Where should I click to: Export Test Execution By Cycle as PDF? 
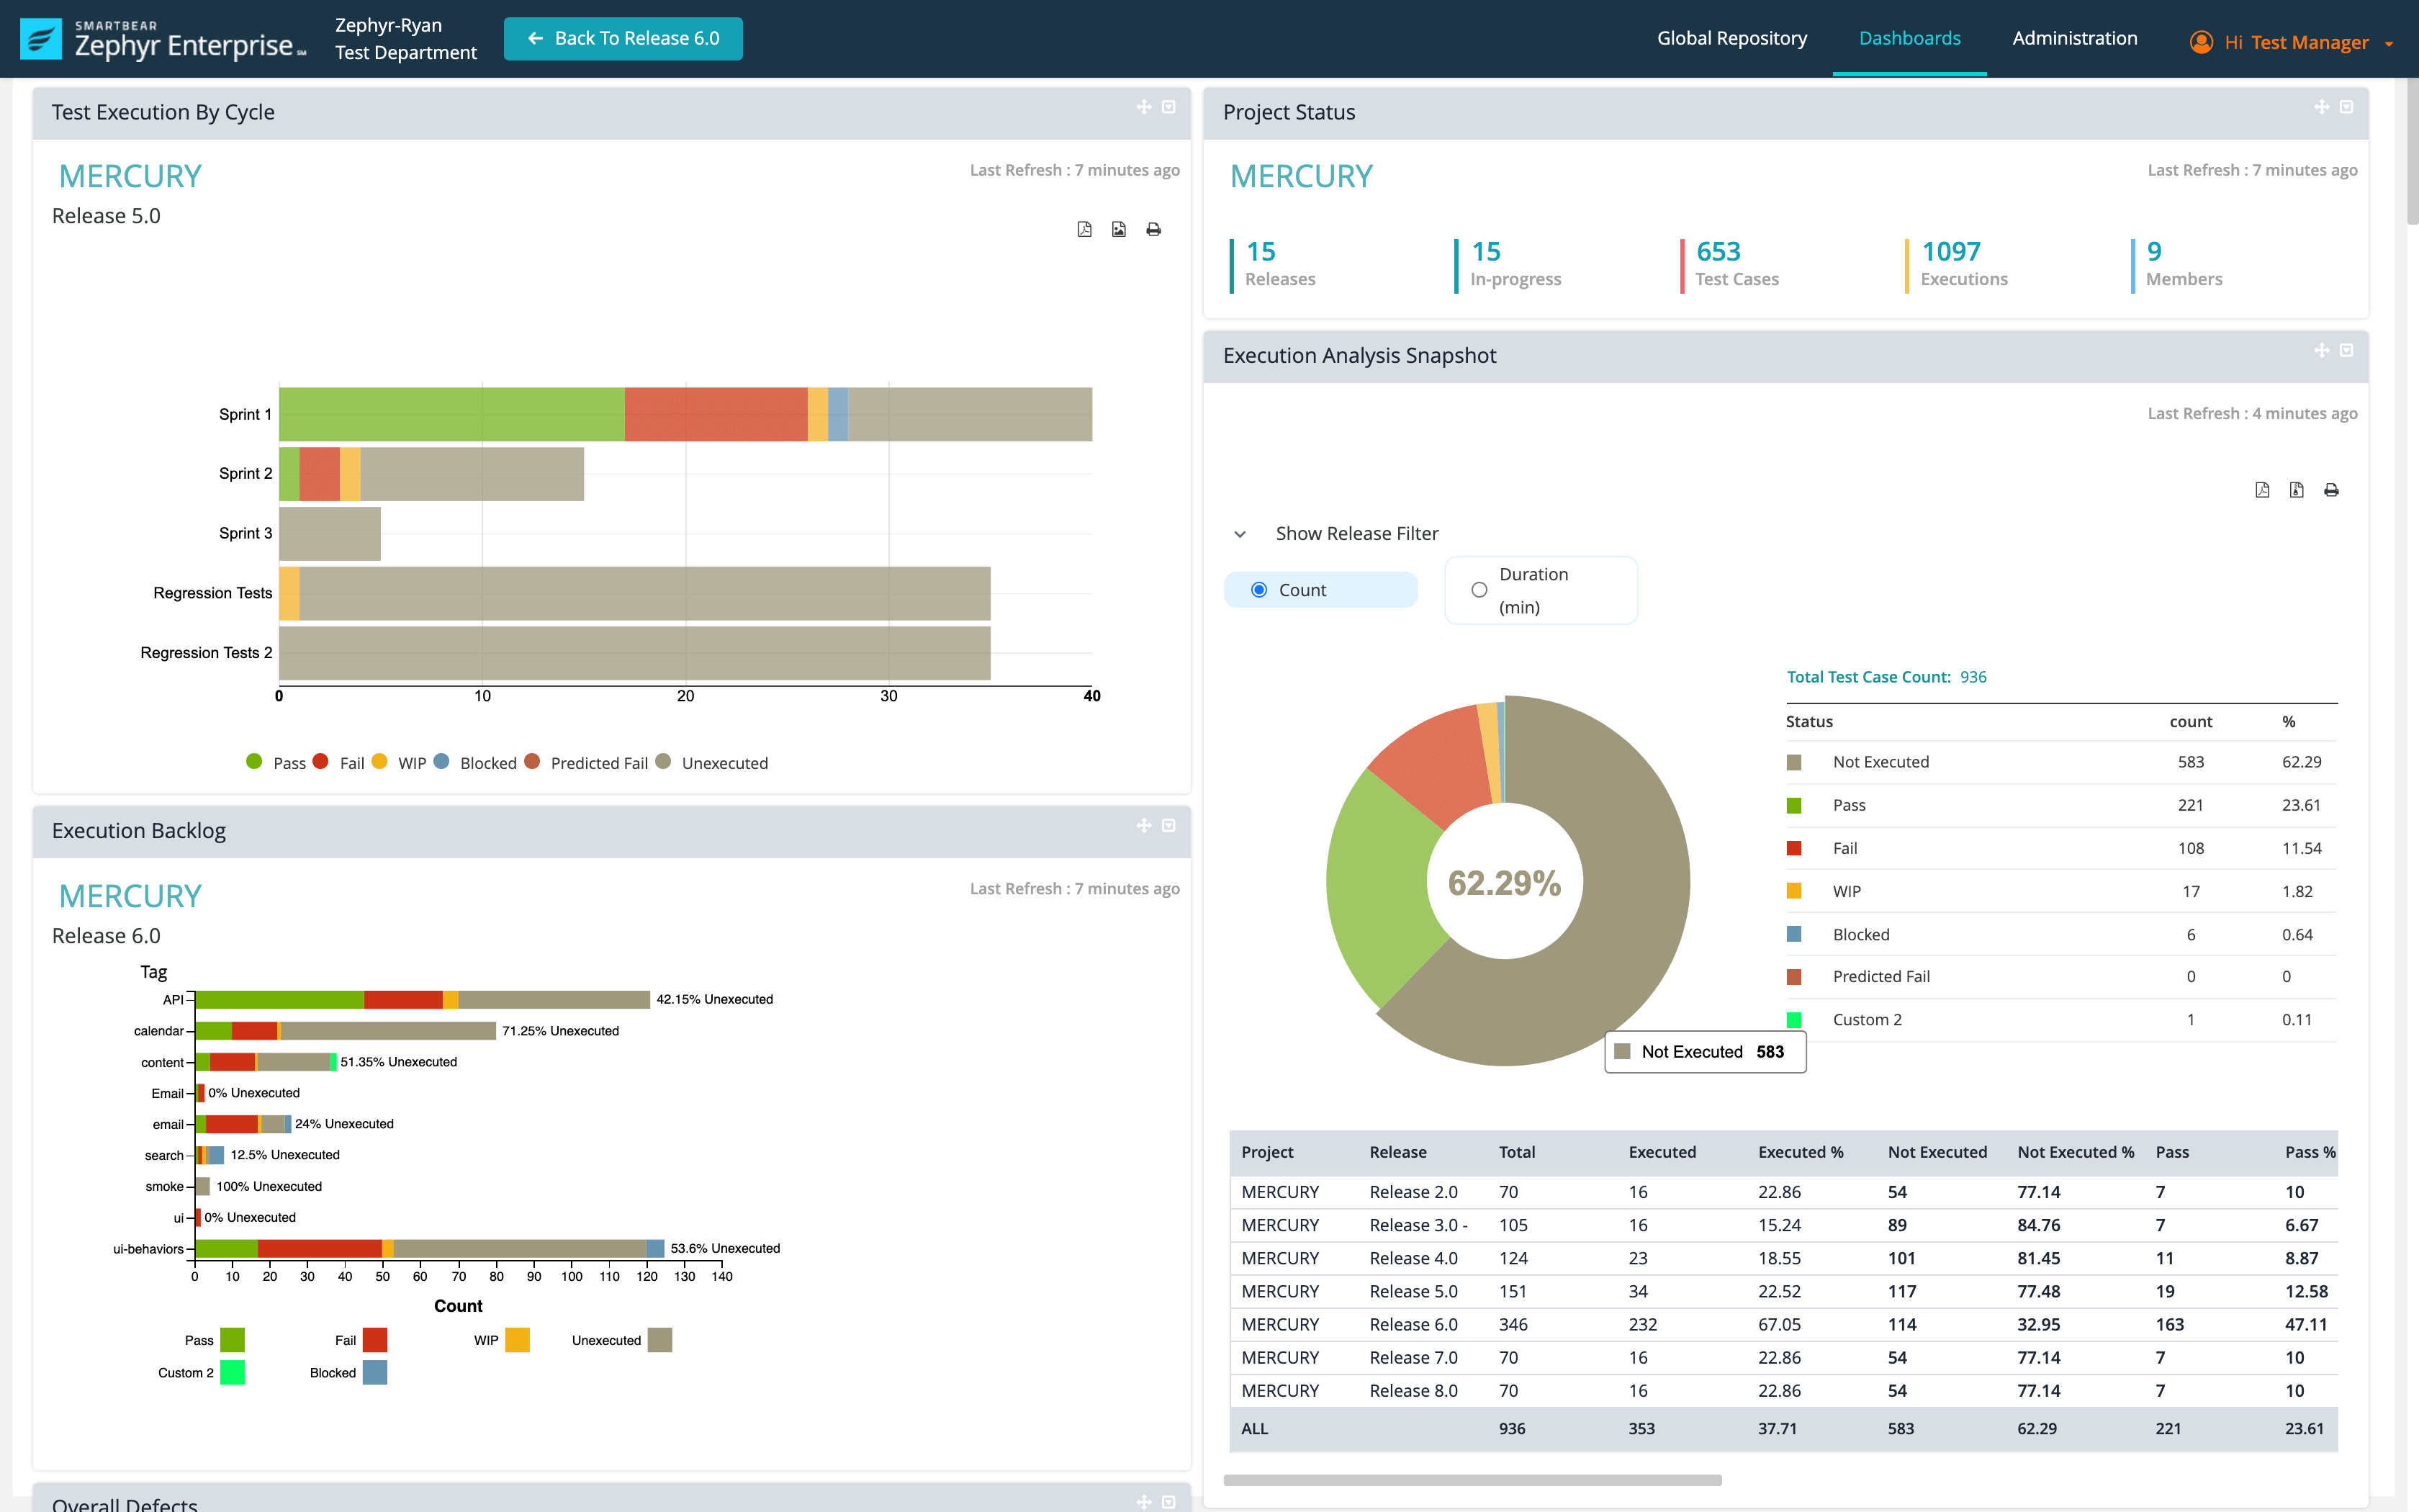tap(1084, 230)
